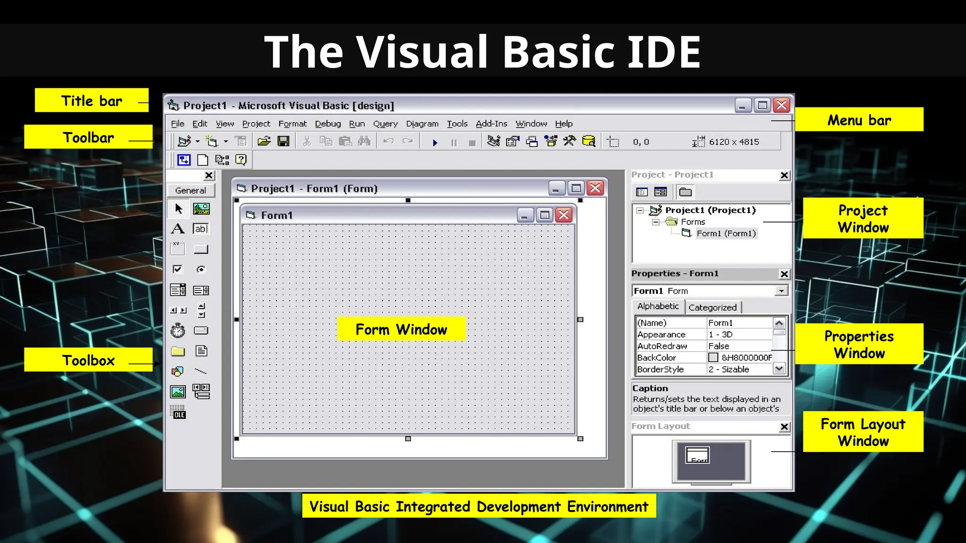Click the form thumbnail in Form Layout
This screenshot has height=543, width=966.
coord(697,455)
